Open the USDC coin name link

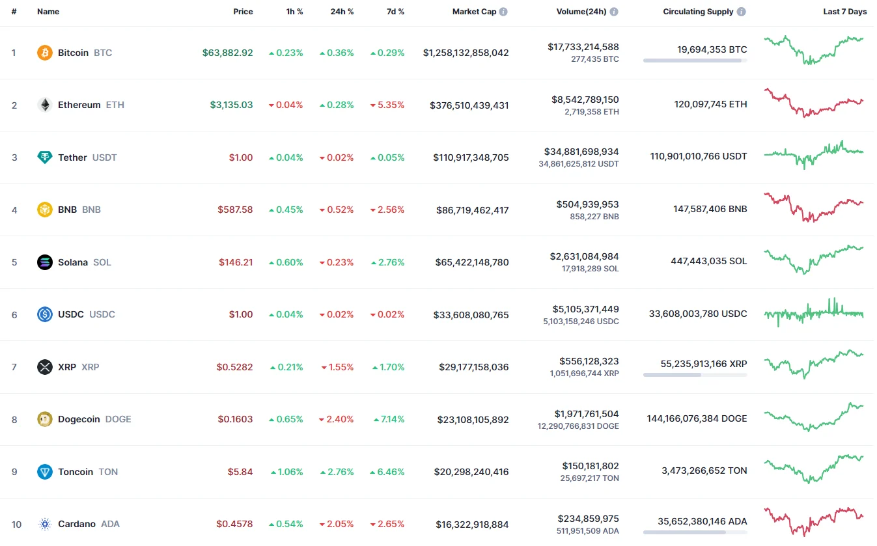click(x=71, y=314)
